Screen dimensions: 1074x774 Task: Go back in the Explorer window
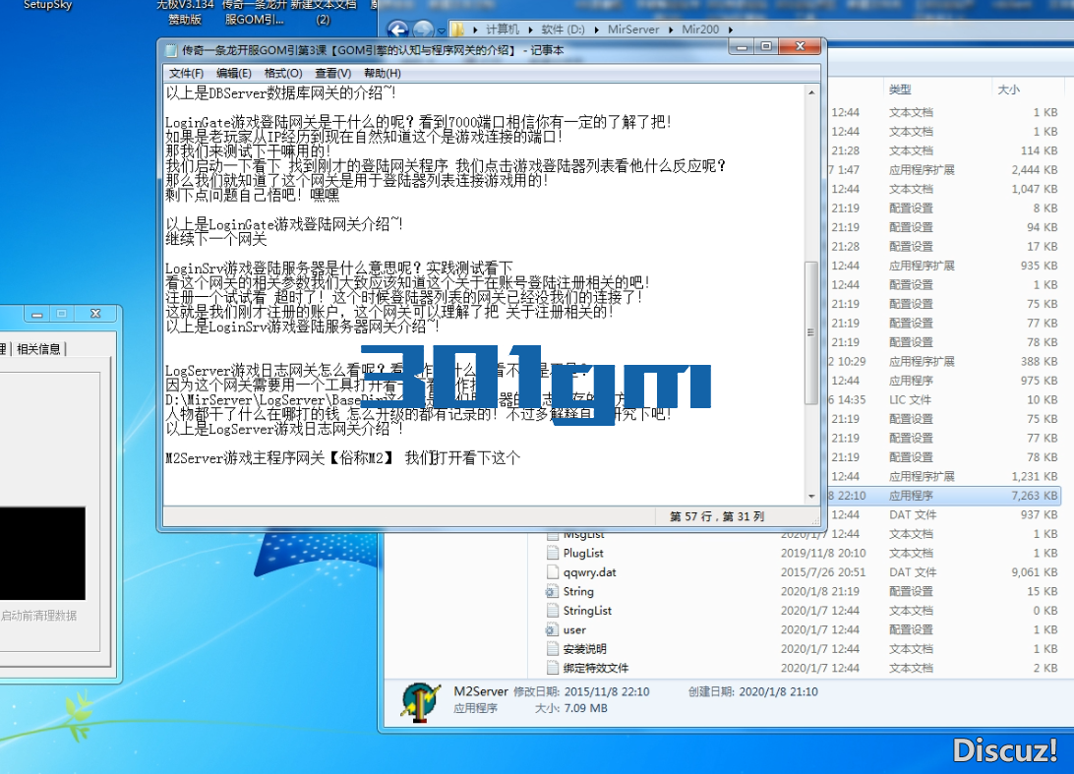(397, 30)
